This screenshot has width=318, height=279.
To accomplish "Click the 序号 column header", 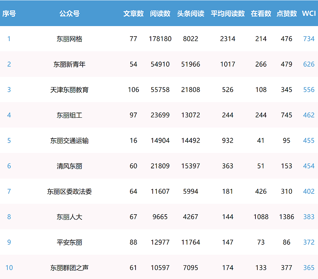I will coord(9,13).
